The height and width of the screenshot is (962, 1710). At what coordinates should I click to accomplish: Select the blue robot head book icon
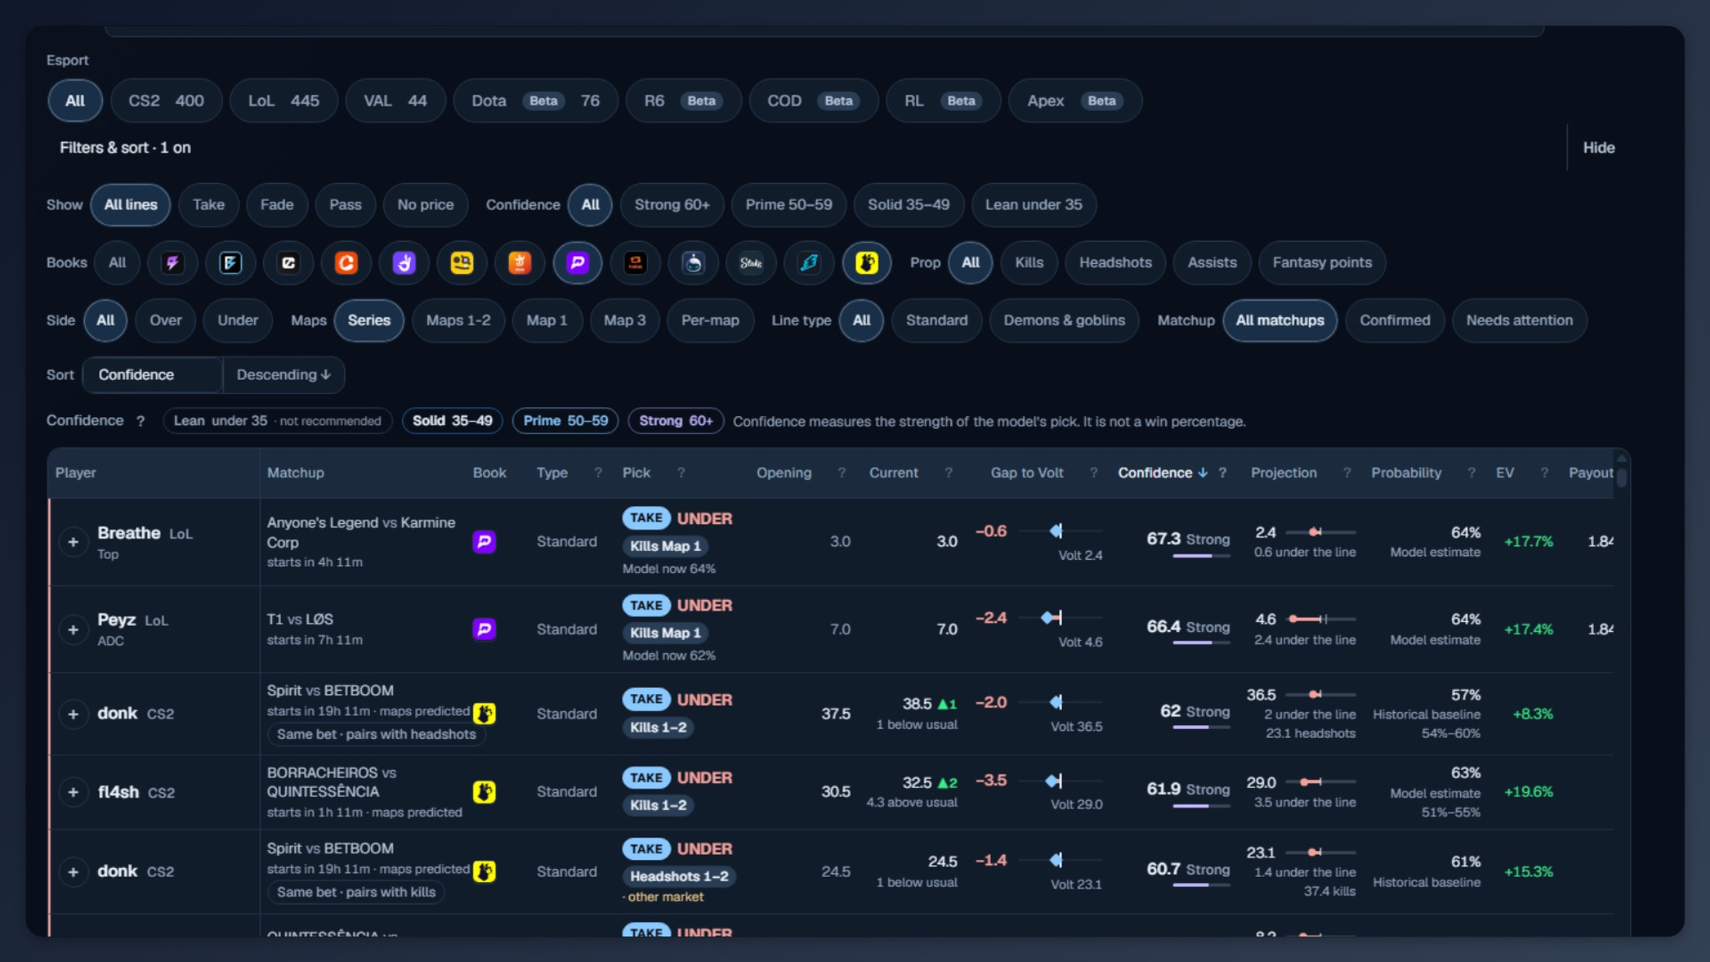[693, 263]
